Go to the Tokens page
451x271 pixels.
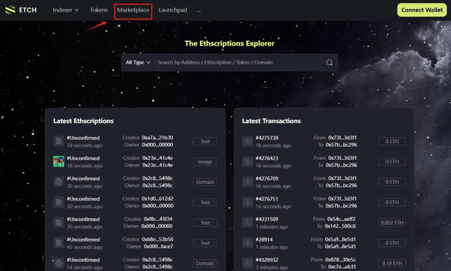click(99, 10)
